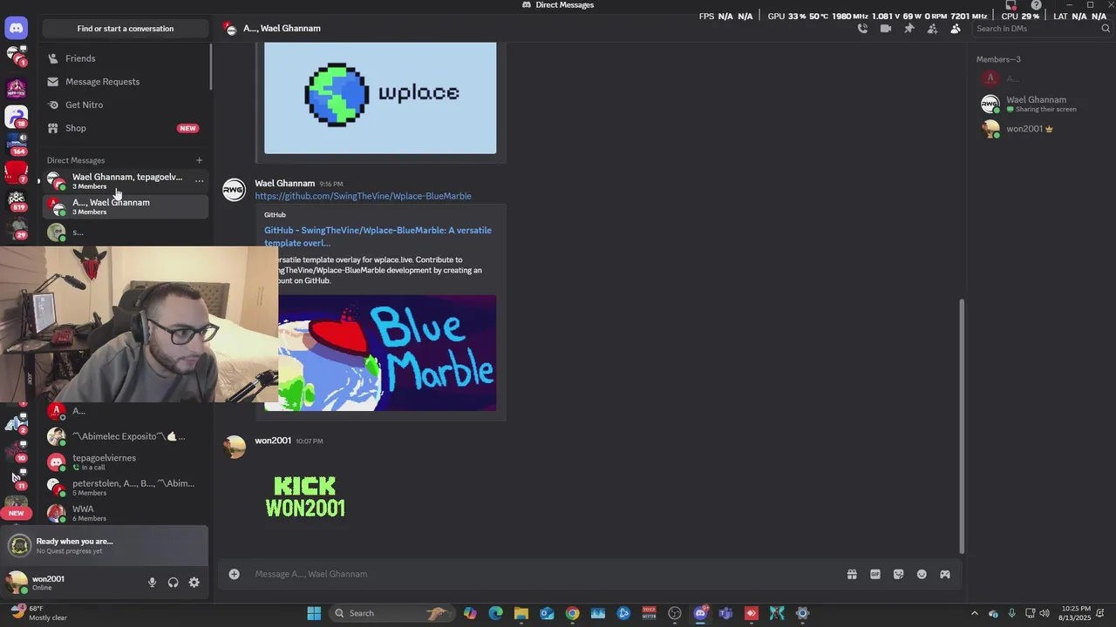Open server icon with NEW badge

(x=16, y=507)
